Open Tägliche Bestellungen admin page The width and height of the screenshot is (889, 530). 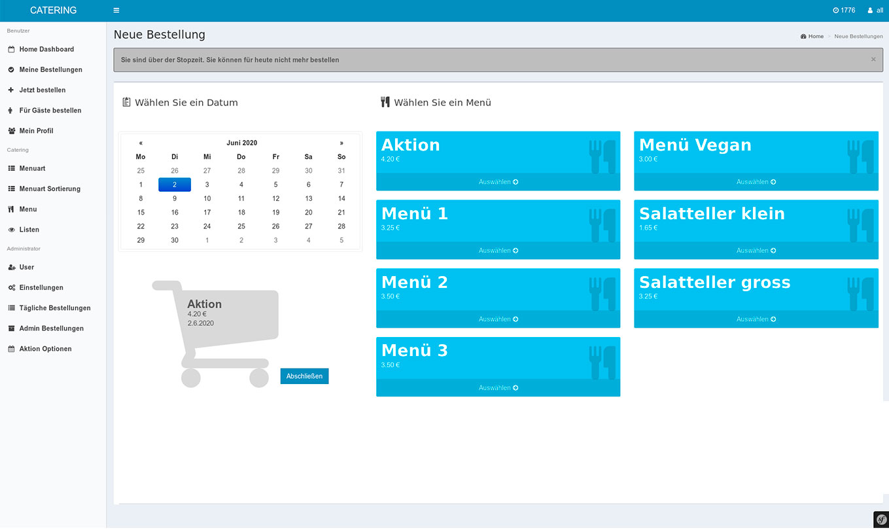pos(55,308)
